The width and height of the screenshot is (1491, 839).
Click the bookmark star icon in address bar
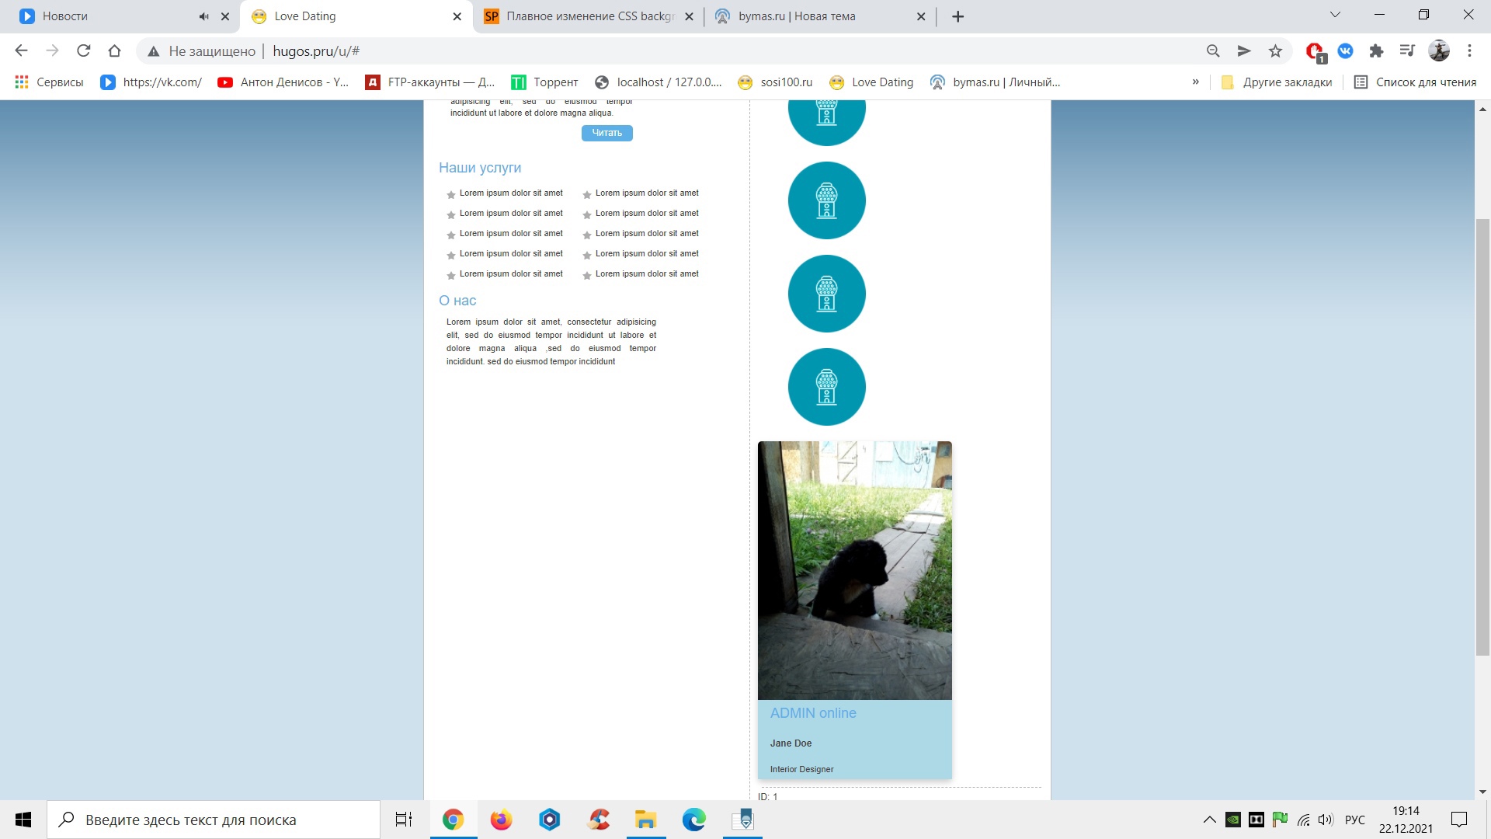point(1275,51)
